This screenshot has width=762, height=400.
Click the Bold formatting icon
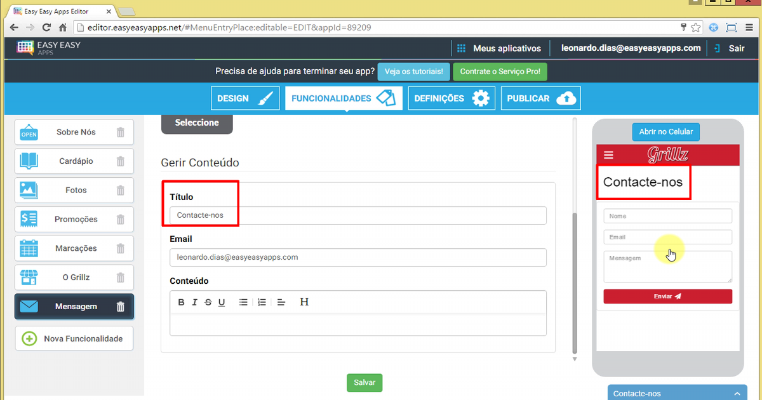coord(181,302)
